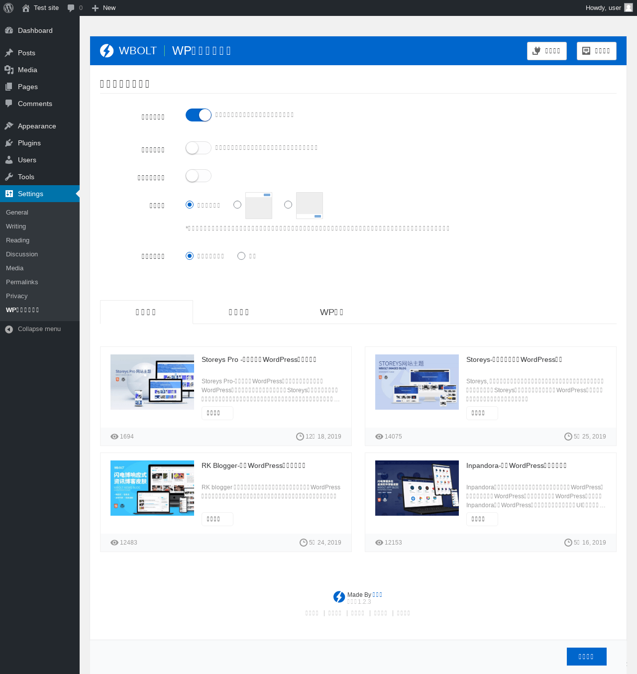Click the header button with document icon
637x674 pixels.
[x=597, y=51]
